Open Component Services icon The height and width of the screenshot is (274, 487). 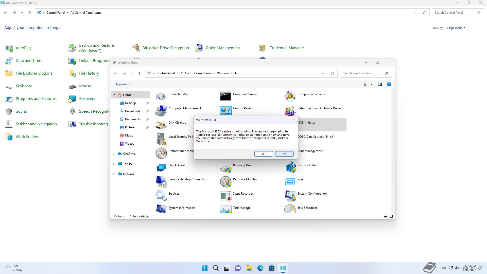point(290,96)
